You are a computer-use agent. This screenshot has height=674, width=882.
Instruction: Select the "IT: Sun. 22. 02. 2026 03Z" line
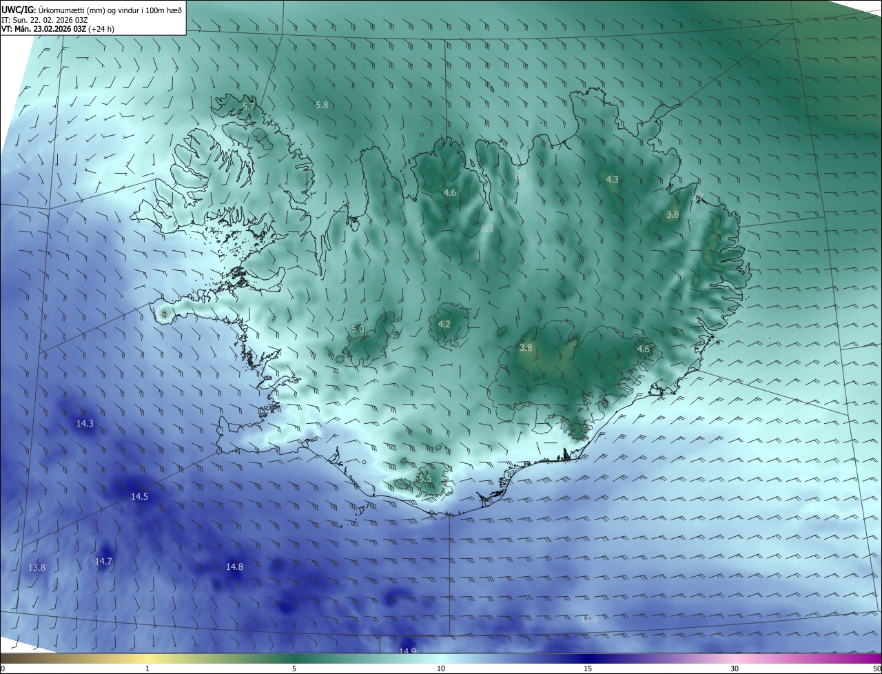(45, 20)
